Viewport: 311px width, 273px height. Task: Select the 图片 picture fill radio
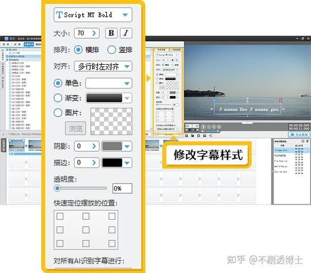(x=58, y=113)
